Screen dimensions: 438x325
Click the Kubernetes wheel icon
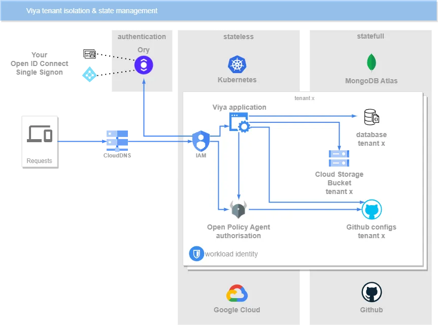pyautogui.click(x=237, y=64)
